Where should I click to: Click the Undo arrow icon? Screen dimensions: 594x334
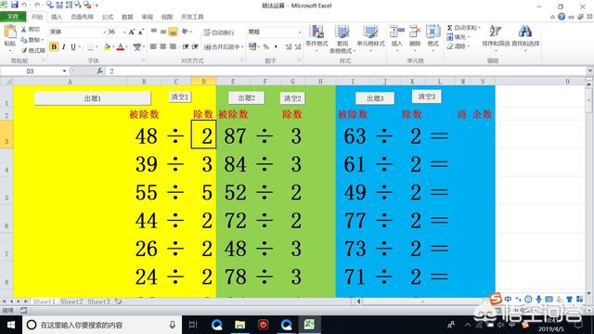24,5
